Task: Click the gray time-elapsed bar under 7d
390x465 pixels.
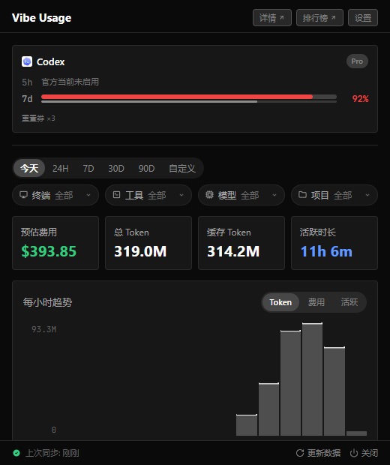Action: 149,102
